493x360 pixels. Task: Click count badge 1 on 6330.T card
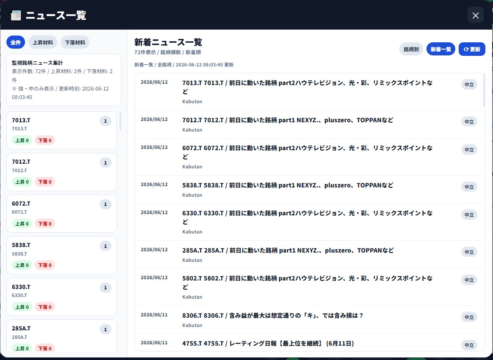pyautogui.click(x=105, y=288)
